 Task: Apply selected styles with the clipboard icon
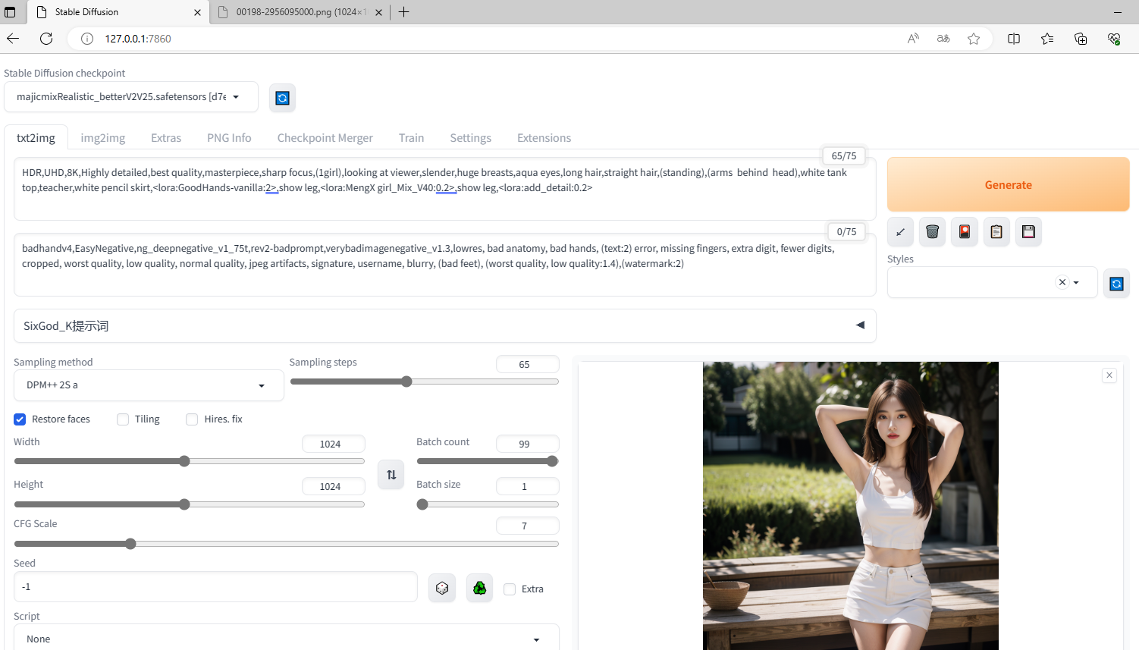click(x=996, y=232)
